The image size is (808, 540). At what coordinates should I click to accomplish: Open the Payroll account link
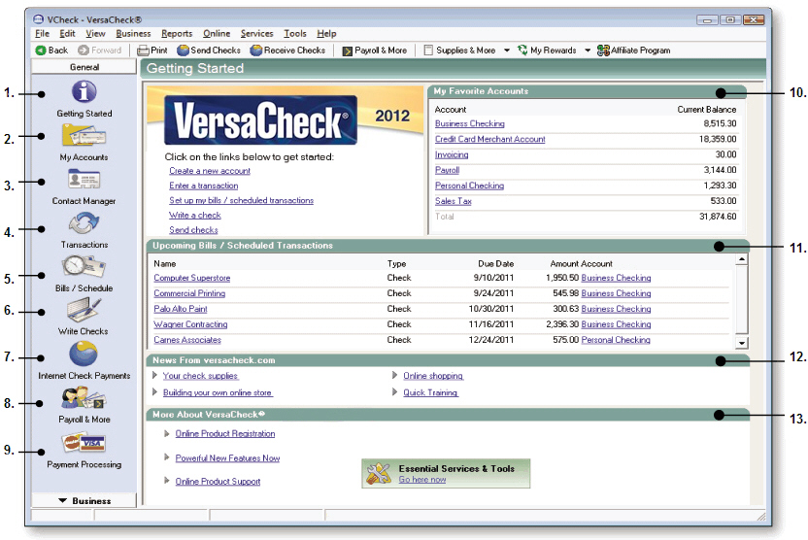click(x=447, y=170)
